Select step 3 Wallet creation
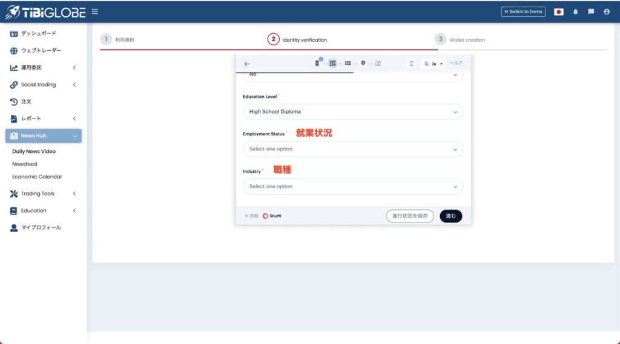 (x=460, y=39)
